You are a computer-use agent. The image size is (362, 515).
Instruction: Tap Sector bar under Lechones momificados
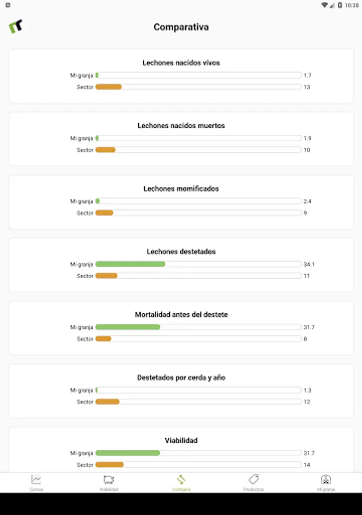198,213
